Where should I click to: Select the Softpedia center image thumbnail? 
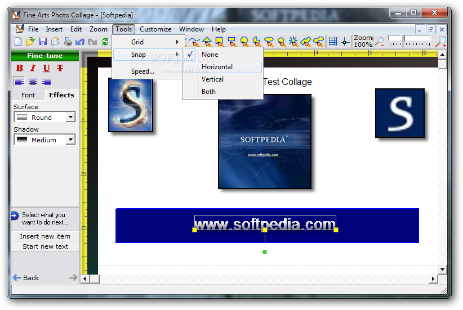tap(265, 142)
